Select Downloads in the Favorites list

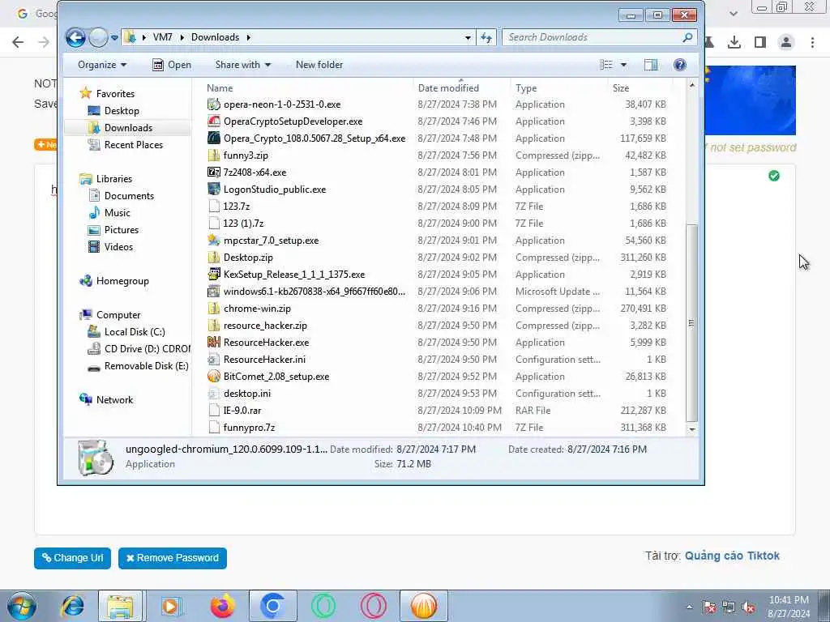click(x=128, y=127)
